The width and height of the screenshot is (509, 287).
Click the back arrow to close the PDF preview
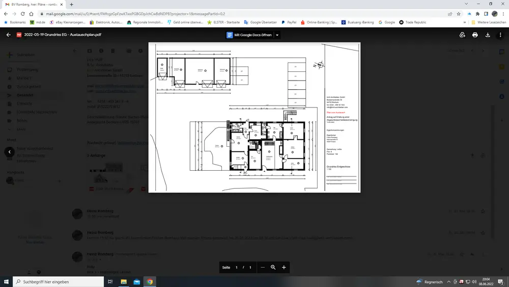point(8,35)
